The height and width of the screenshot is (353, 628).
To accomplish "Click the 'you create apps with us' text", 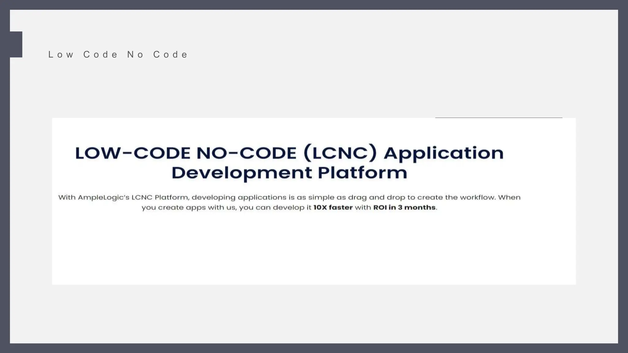I will pyautogui.click(x=189, y=208).
